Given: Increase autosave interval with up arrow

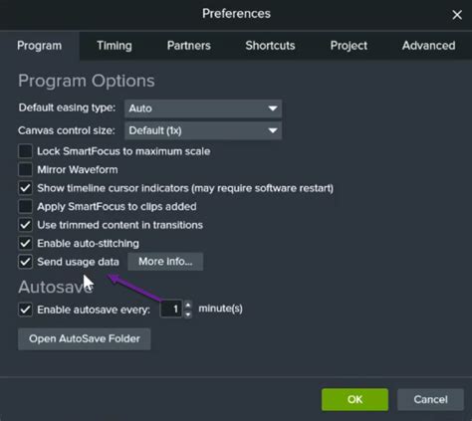Looking at the screenshot, I should (188, 305).
